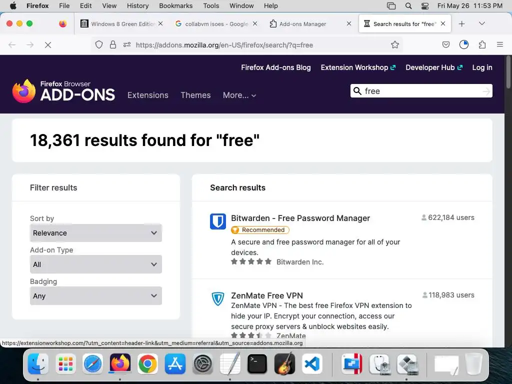The width and height of the screenshot is (512, 384).
Task: Open Extensions puzzle piece menu
Action: click(482, 44)
